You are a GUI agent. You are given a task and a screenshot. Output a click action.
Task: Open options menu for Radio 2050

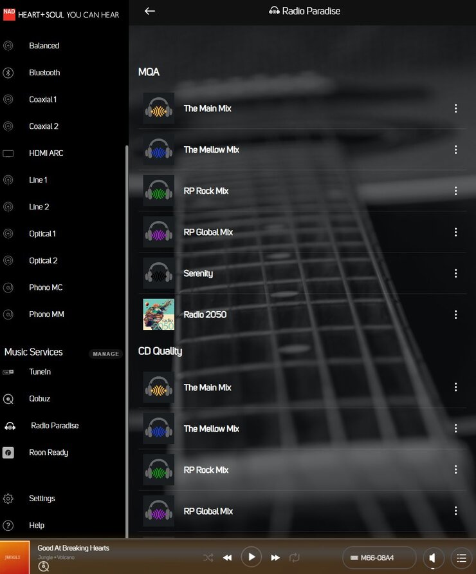coord(455,314)
